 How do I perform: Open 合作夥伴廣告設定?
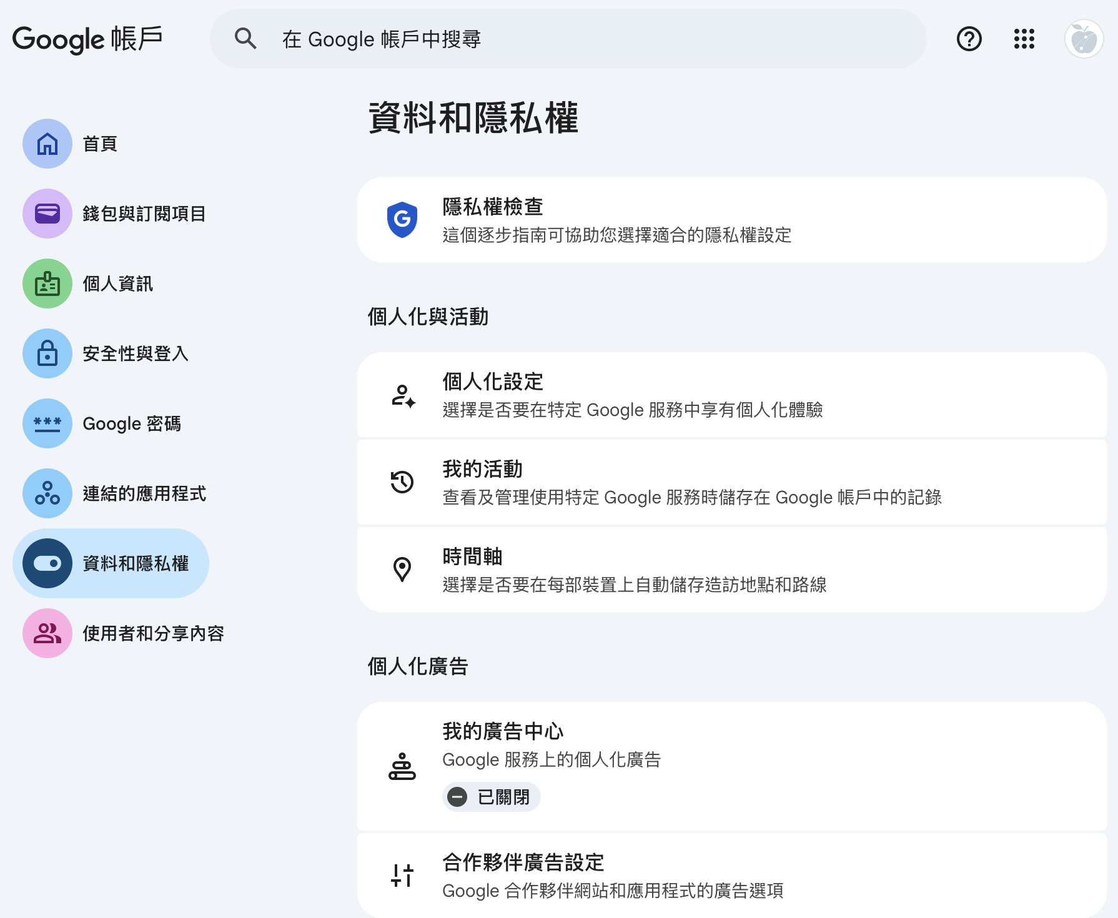pyautogui.click(x=731, y=876)
